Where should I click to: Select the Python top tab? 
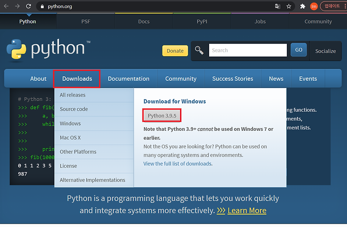[x=28, y=21]
